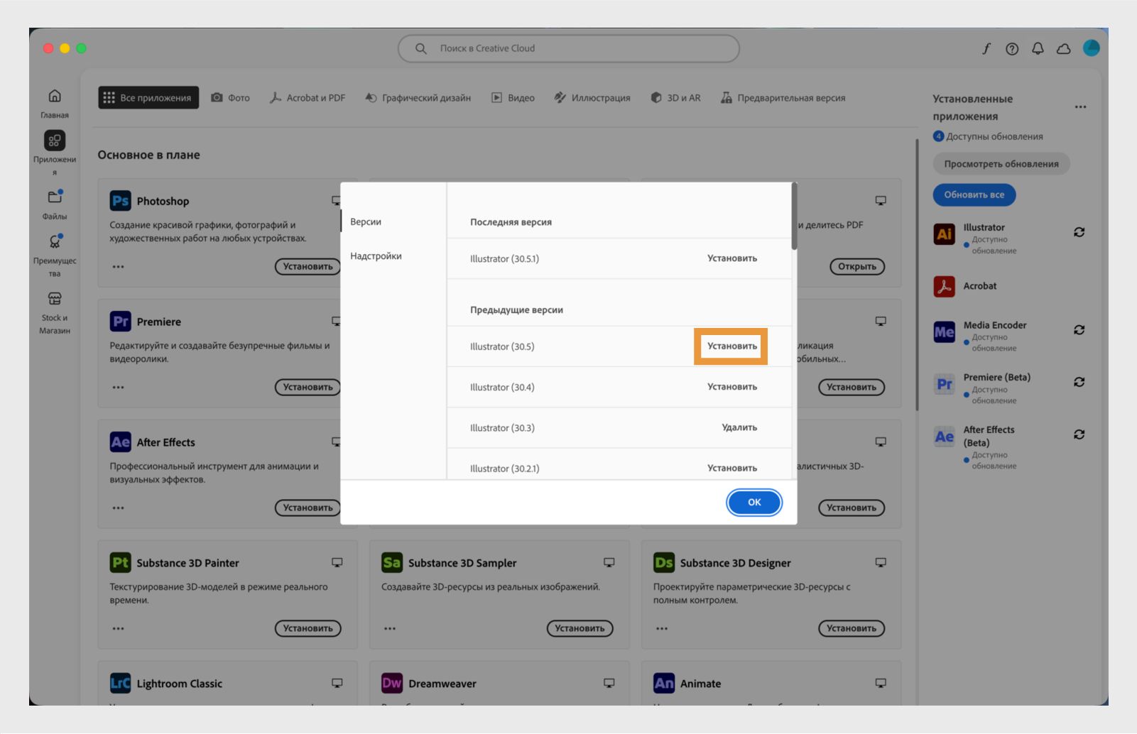1137x734 pixels.
Task: Select the Apps icon in sidebar
Action: (x=55, y=140)
